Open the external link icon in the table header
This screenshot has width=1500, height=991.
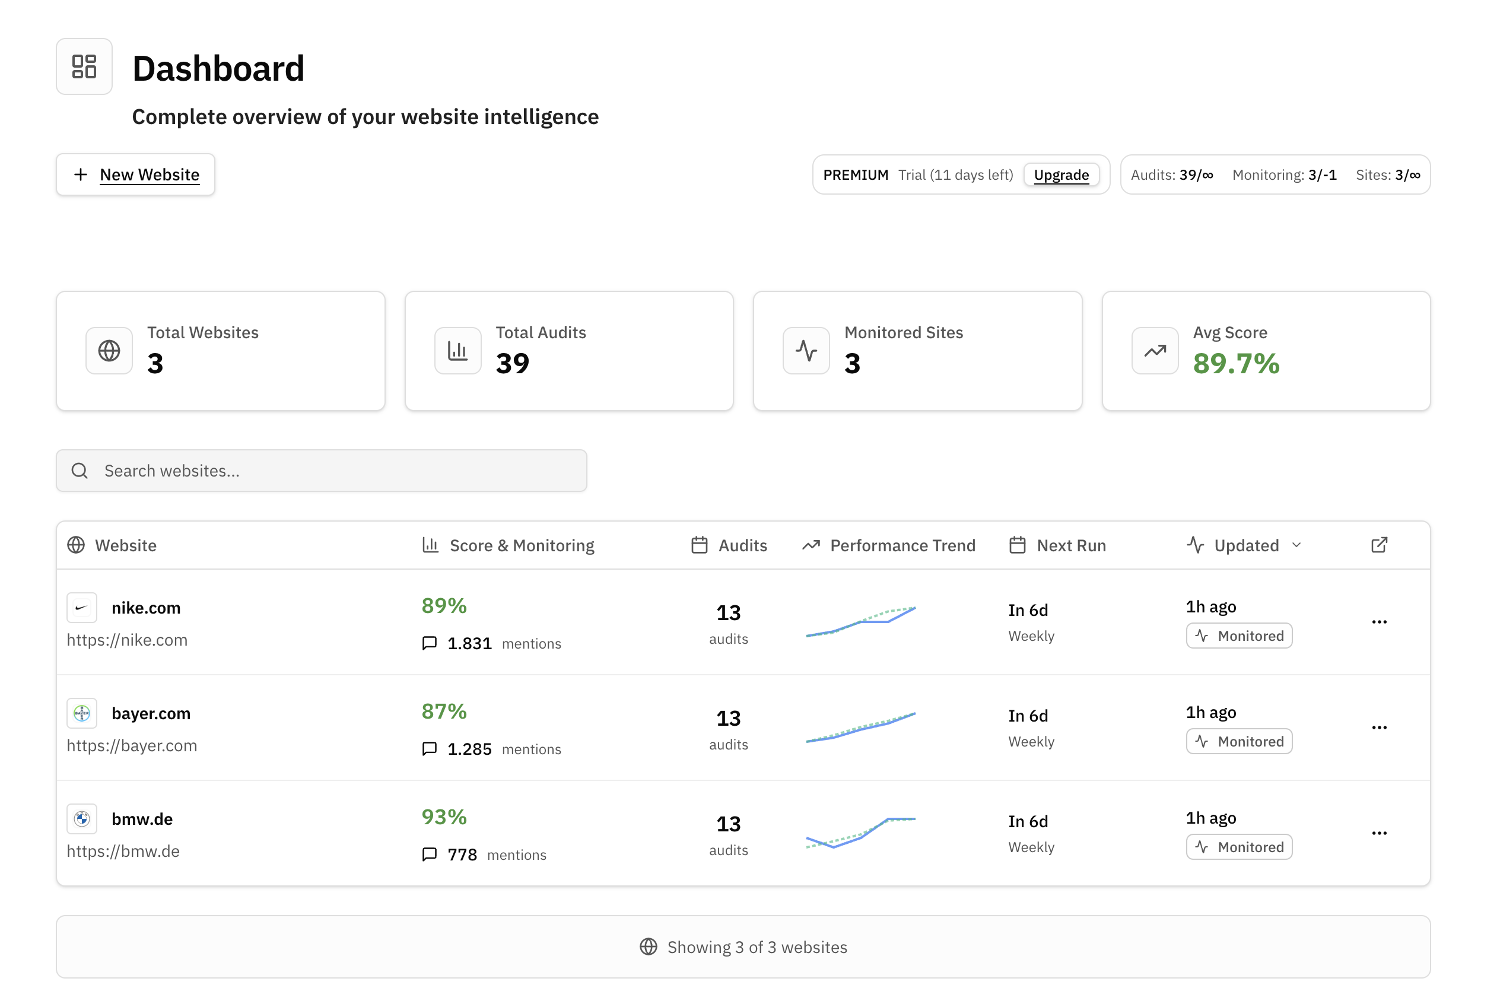(1379, 544)
